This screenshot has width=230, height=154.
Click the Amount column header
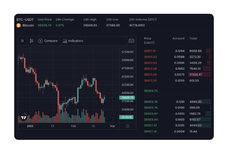[x=178, y=38]
